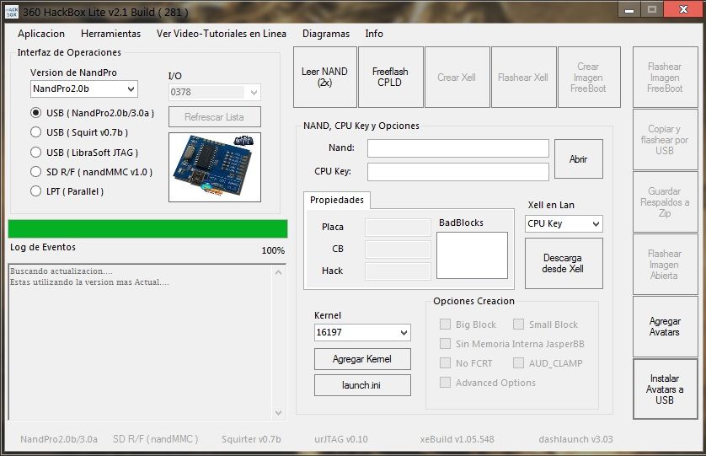Click the BadBlocks list box
The image size is (706, 456).
[x=473, y=255]
